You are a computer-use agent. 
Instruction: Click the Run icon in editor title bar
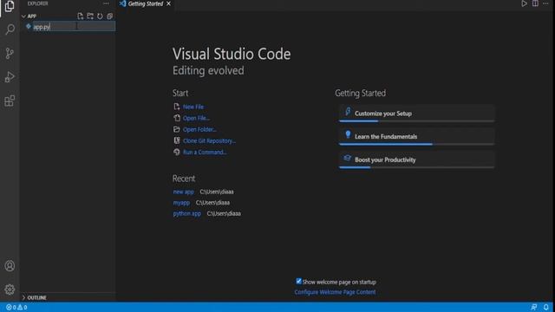point(524,3)
